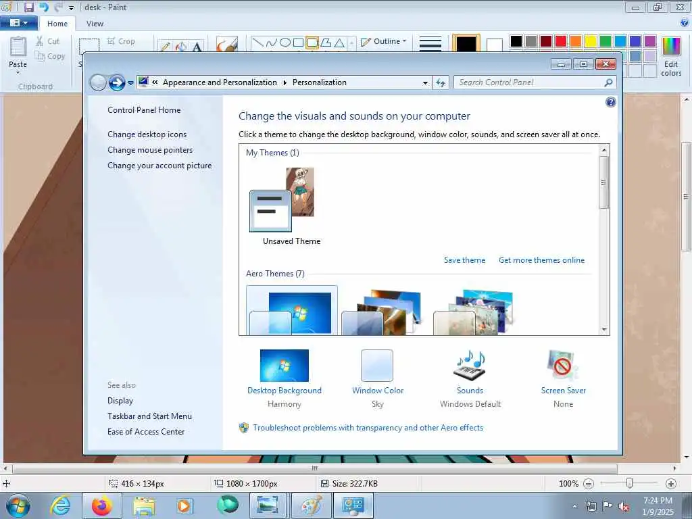Expand the Customize Quick Access Toolbar arrow

tap(72, 7)
